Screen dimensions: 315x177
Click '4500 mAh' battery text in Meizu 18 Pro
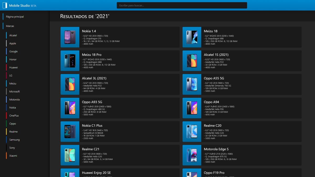[87, 67]
